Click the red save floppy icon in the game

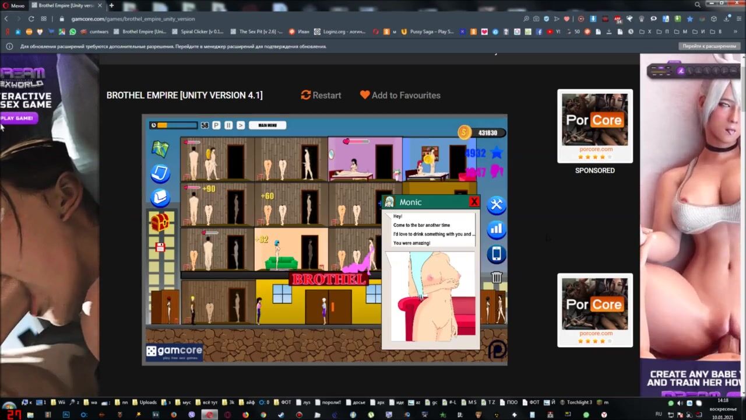(x=160, y=247)
